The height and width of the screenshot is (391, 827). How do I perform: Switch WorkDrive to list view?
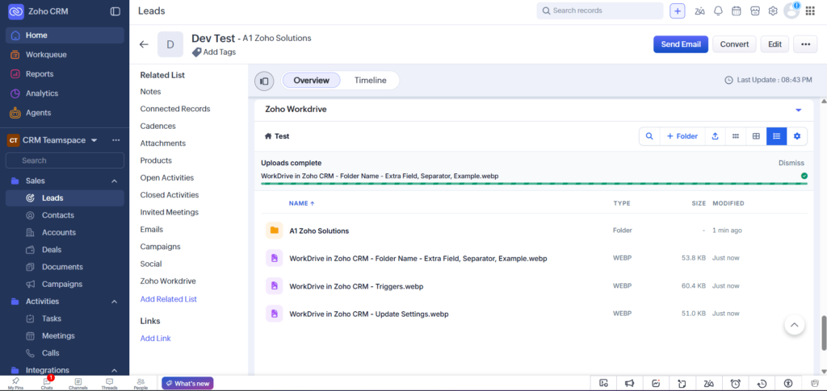[x=777, y=135]
